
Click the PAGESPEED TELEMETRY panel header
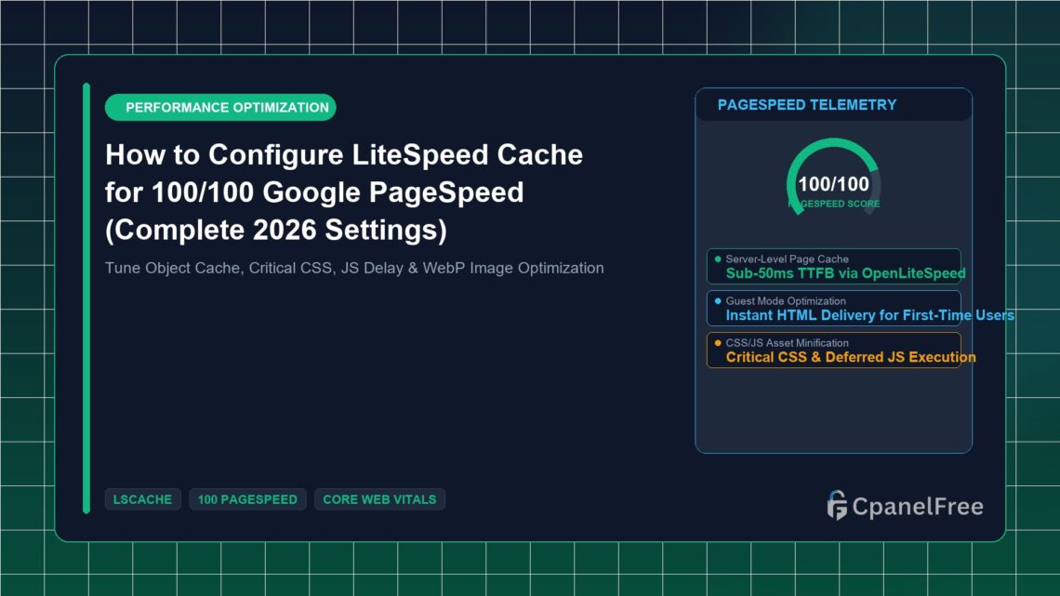(x=833, y=105)
